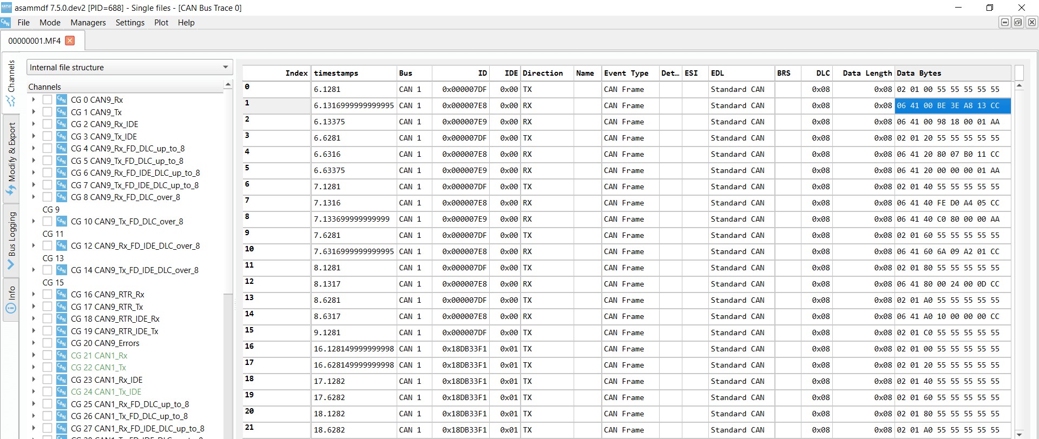Click the CAN icon beside CG 19 CAN9_RTR_IDE_Tx
Image resolution: width=1039 pixels, height=439 pixels.
62,331
